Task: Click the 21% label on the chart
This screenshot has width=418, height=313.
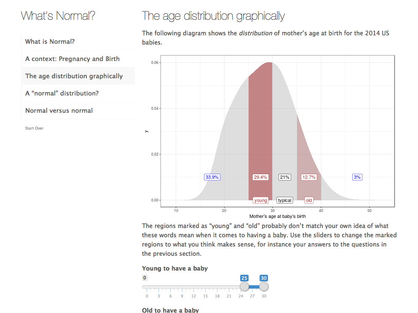Action: coord(284,177)
